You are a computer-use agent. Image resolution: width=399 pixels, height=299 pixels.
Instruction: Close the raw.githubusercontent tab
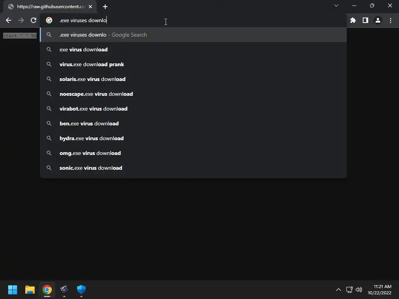[90, 7]
